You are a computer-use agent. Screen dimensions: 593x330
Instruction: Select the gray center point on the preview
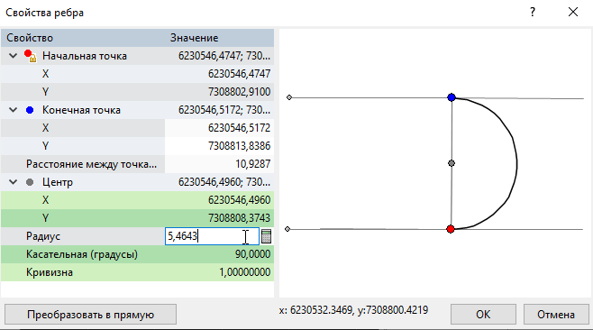(x=452, y=163)
